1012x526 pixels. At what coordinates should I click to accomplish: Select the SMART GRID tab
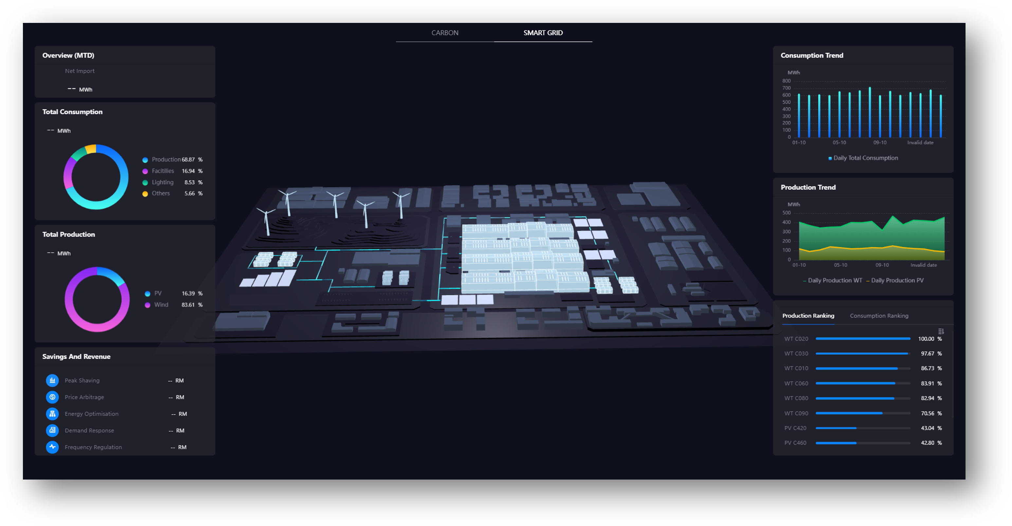click(x=543, y=33)
